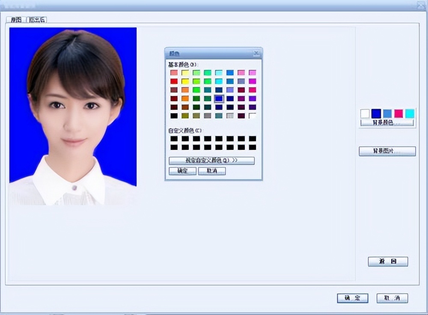Click the 背景图片 button

pos(387,151)
